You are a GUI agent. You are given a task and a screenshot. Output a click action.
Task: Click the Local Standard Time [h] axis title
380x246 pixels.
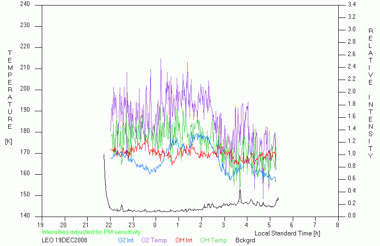coord(287,234)
